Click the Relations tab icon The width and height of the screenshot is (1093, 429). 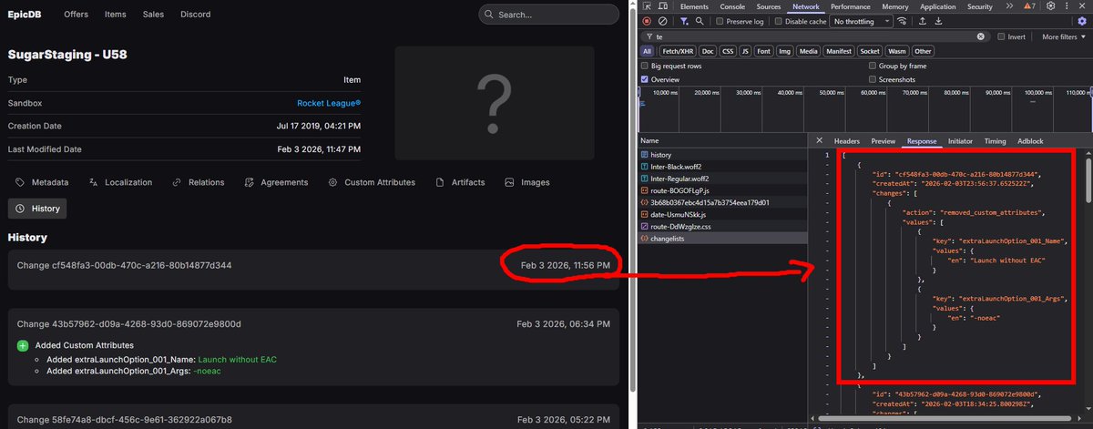click(177, 182)
